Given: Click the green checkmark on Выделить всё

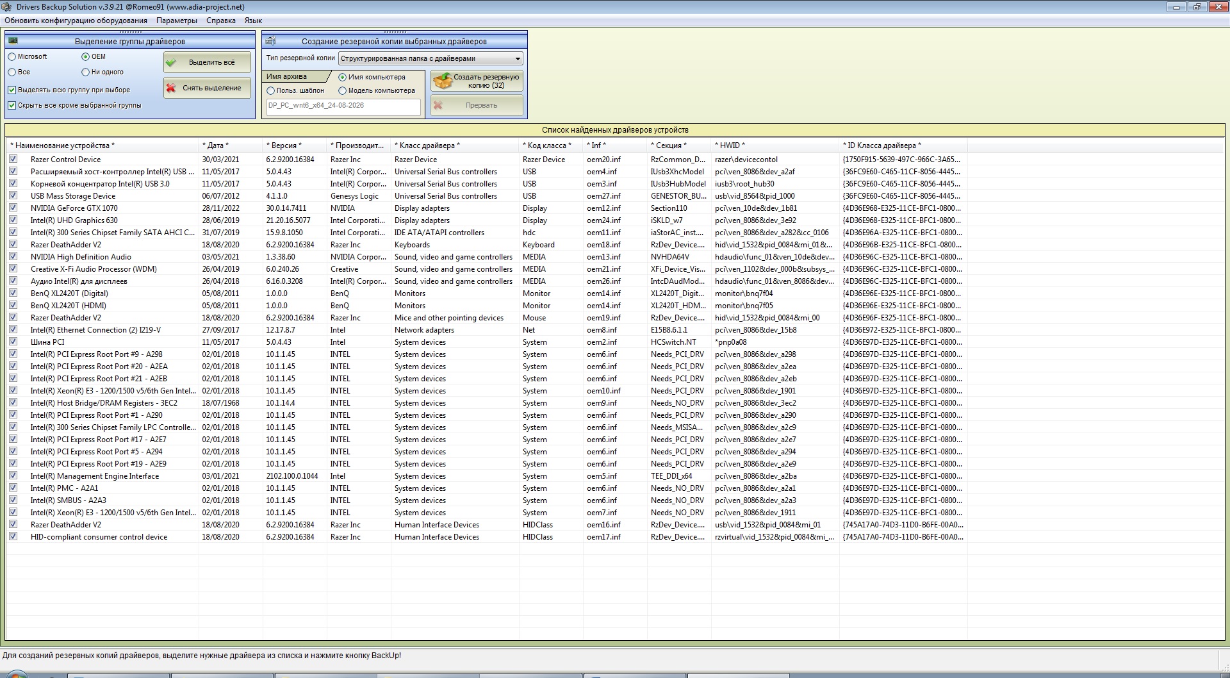Looking at the screenshot, I should (171, 63).
